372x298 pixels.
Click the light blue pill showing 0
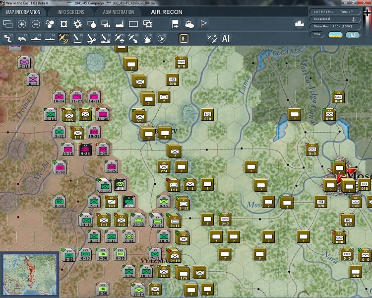coord(353,35)
